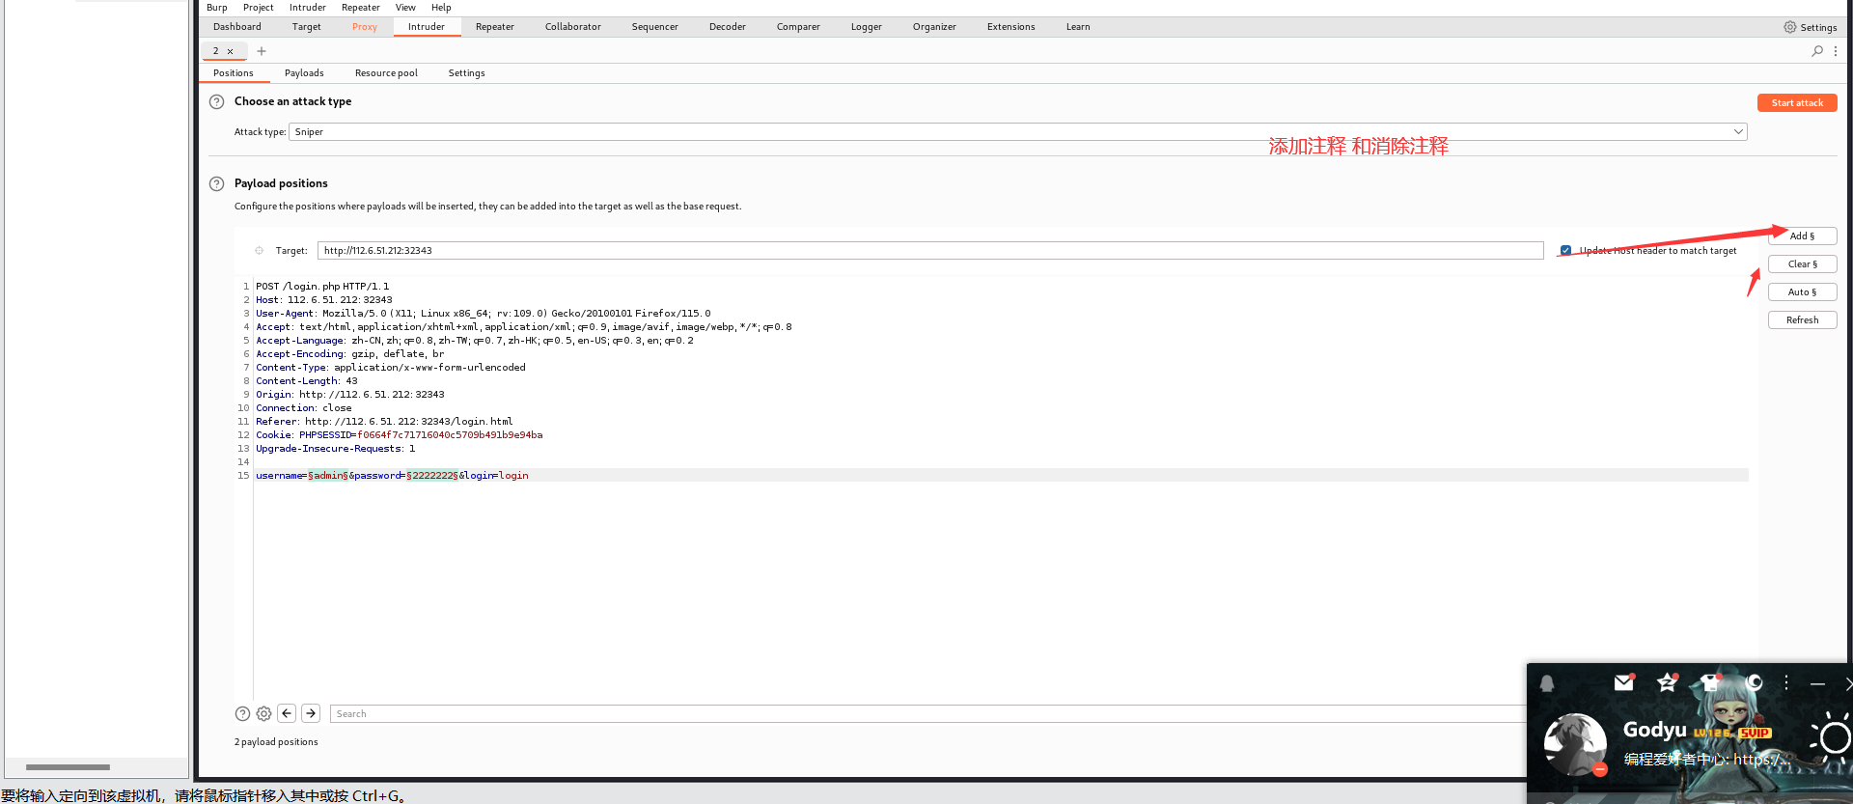
Task: Click the Godyu QQ signature text
Action: coord(1706,760)
